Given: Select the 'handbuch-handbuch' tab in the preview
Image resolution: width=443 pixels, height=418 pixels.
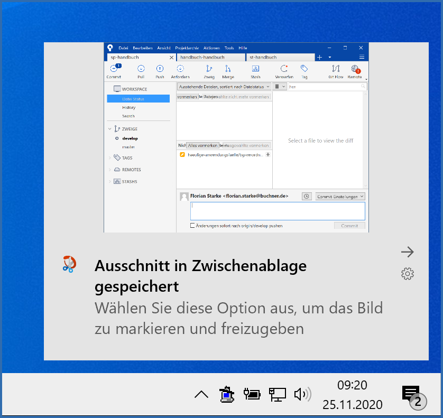Looking at the screenshot, I should [210, 57].
